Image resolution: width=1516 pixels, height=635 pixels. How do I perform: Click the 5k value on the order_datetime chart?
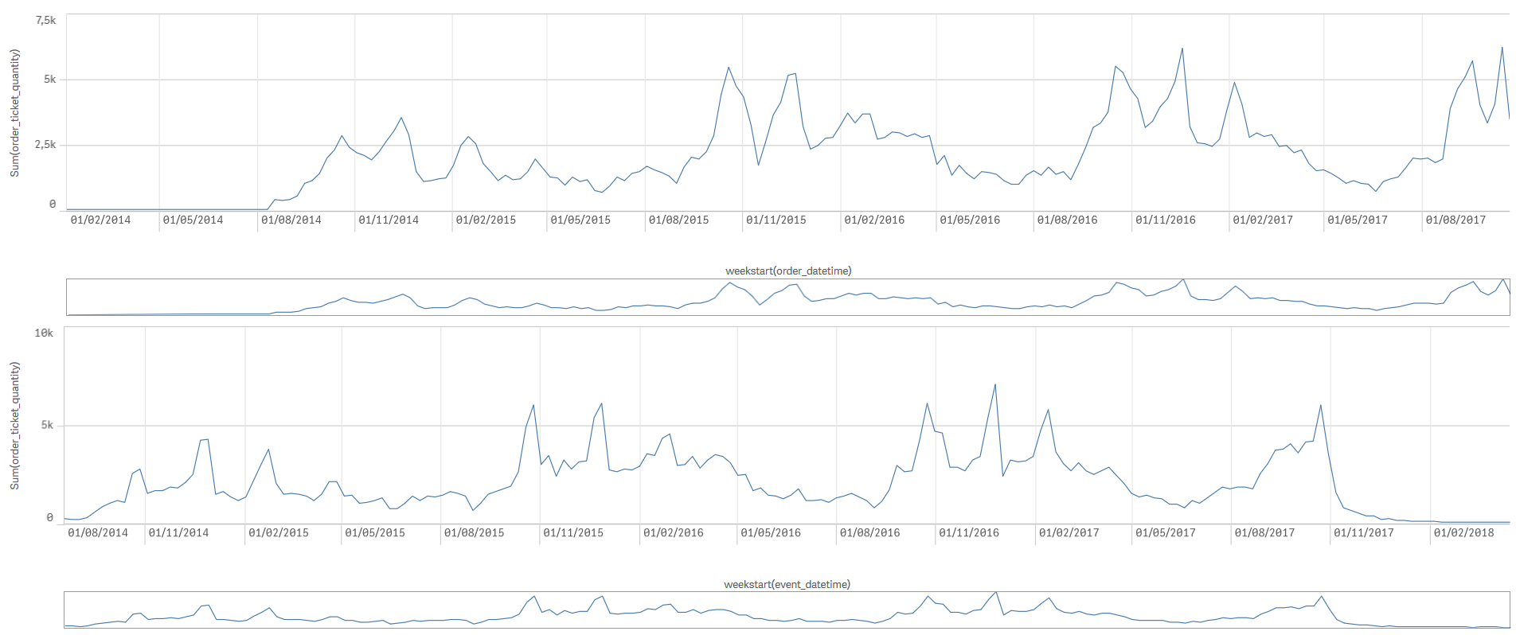click(x=49, y=79)
